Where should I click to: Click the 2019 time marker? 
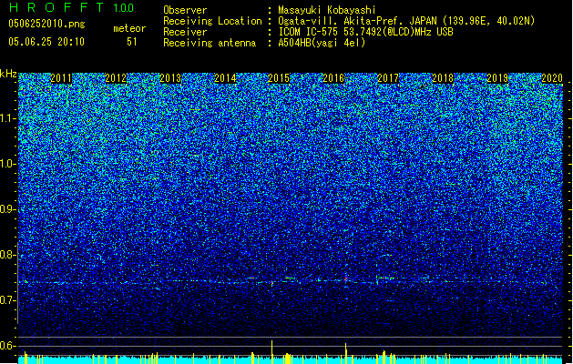[x=497, y=78]
